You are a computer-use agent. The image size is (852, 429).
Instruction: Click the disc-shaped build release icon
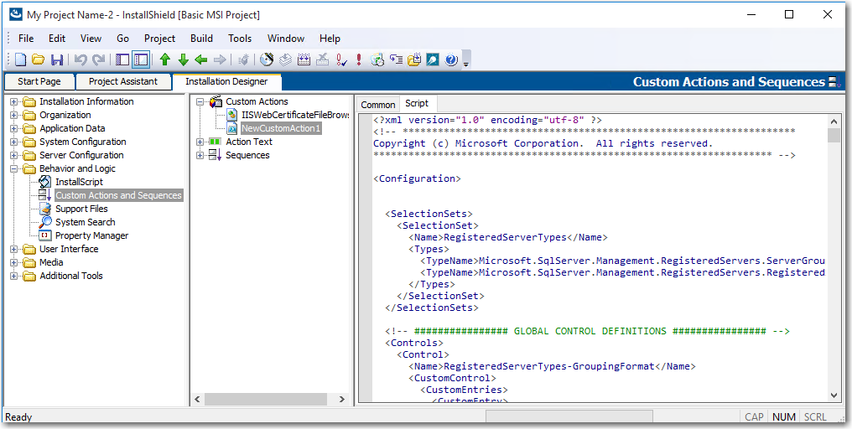coord(267,59)
